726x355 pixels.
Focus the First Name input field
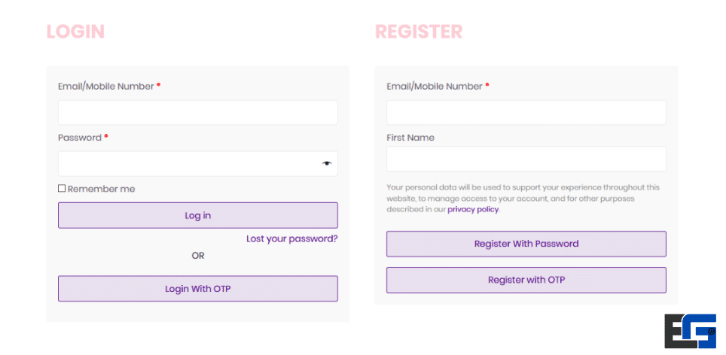pos(526,159)
